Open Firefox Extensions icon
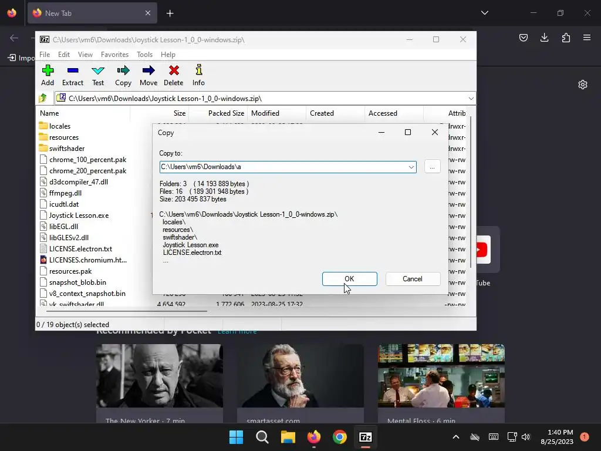601x451 pixels. (566, 38)
